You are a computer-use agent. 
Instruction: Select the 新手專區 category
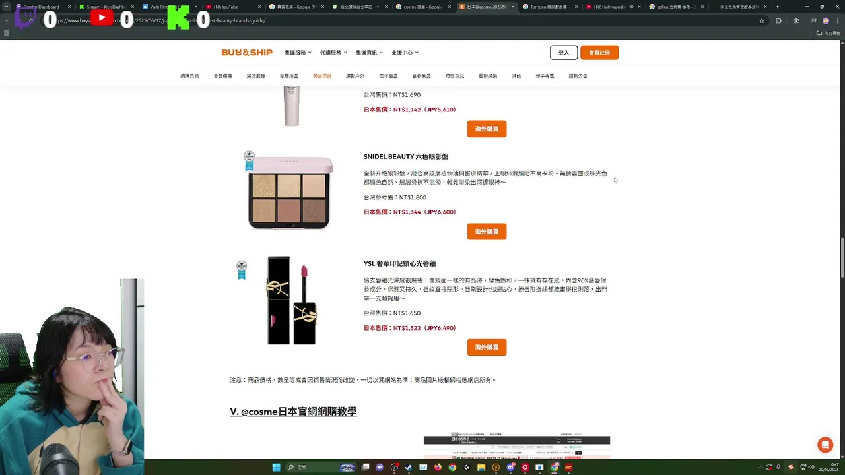(x=545, y=76)
